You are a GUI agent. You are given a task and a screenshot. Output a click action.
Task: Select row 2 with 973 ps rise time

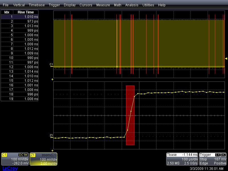click(x=19, y=21)
